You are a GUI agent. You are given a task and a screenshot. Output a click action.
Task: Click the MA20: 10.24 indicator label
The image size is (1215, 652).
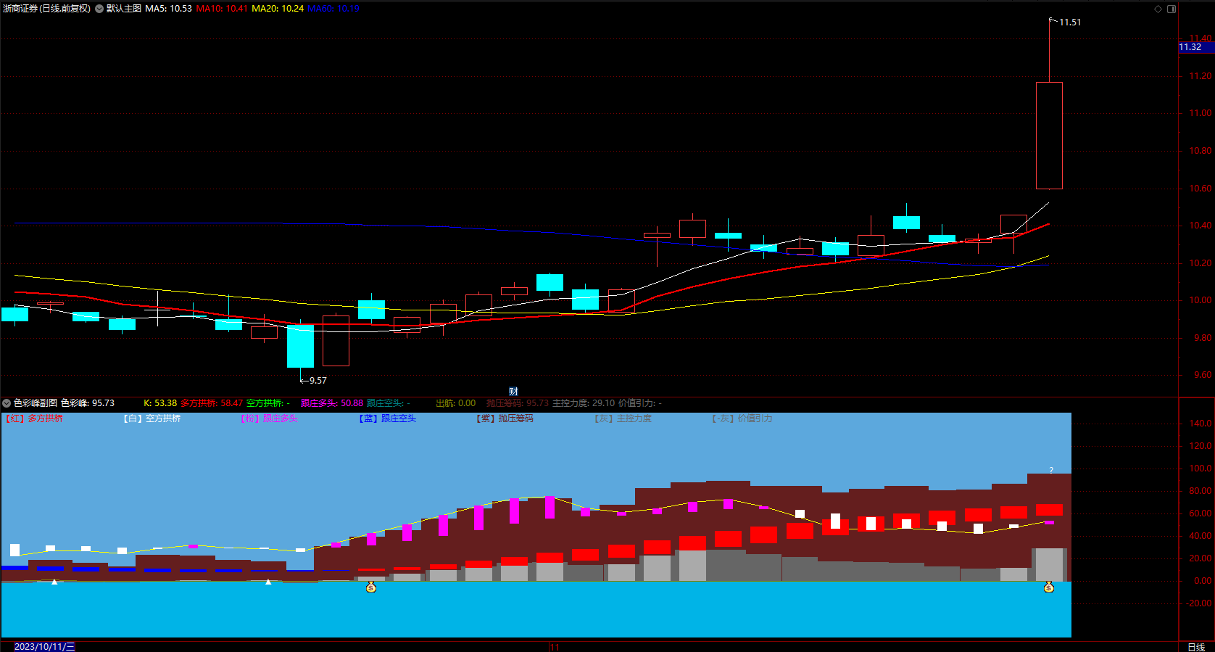coord(278,9)
